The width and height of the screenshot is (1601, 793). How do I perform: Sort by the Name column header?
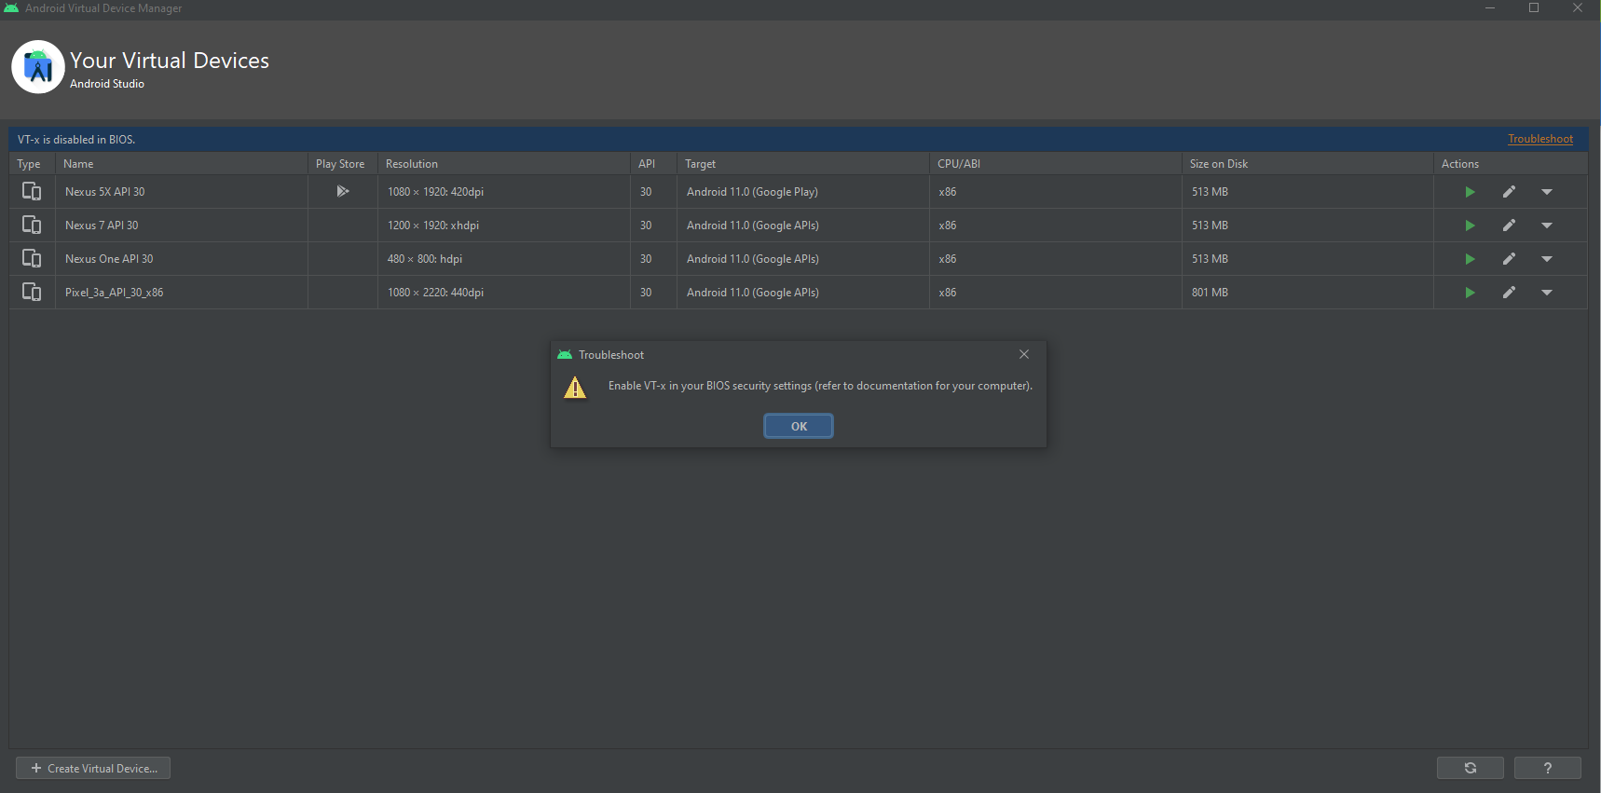182,164
